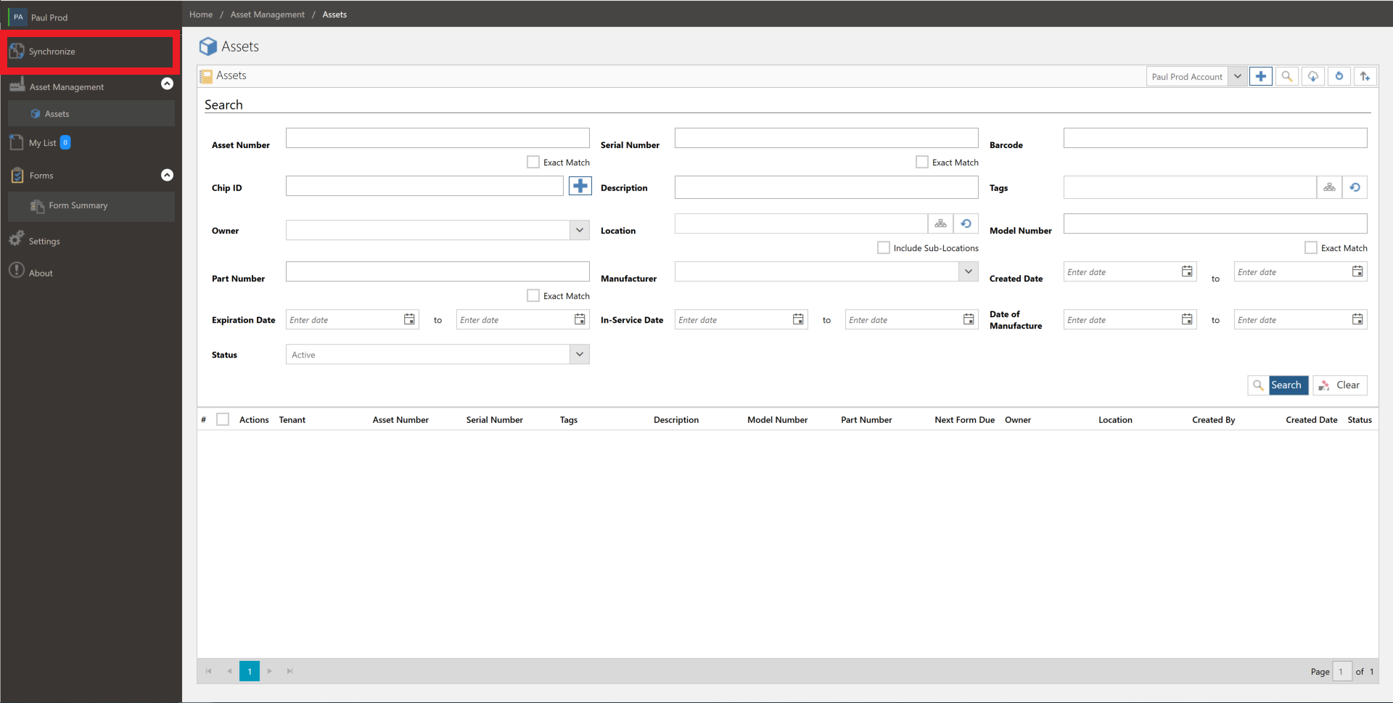1393x703 pixels.
Task: Open Assets under Asset Management
Action: click(91, 114)
